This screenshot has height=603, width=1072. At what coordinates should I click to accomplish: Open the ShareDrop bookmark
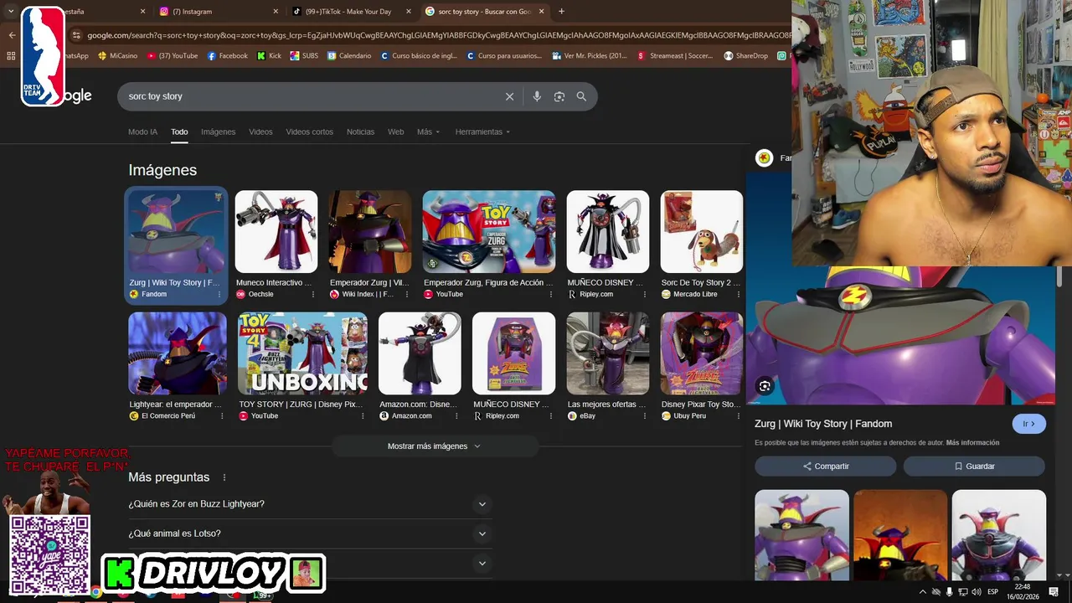(746, 56)
